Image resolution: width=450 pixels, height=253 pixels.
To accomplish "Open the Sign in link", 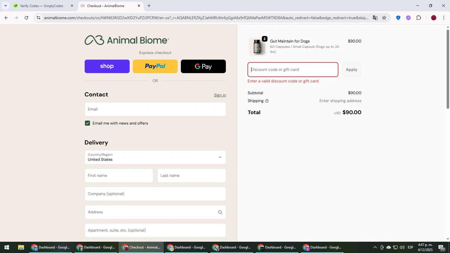I will [220, 95].
